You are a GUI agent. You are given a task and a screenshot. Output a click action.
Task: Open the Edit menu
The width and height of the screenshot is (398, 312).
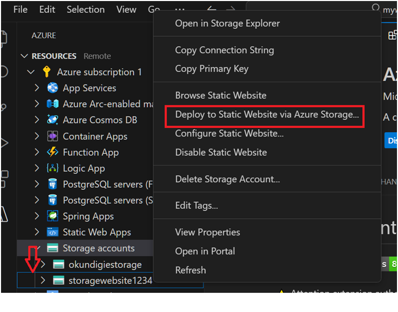point(47,10)
